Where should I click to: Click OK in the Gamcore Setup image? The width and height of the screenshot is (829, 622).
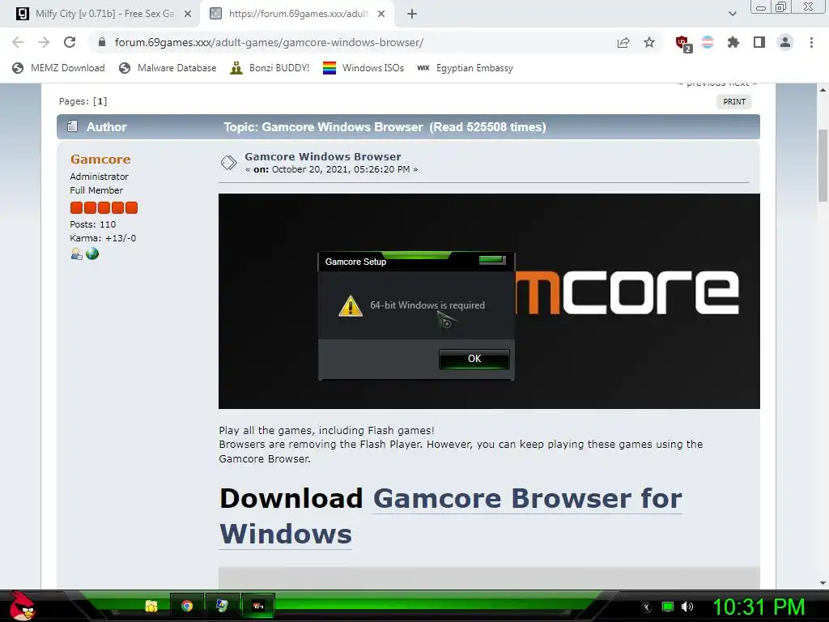[474, 359]
